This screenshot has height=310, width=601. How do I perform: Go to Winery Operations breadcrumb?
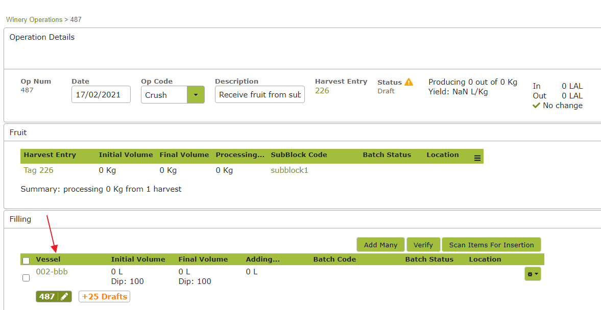tap(34, 19)
